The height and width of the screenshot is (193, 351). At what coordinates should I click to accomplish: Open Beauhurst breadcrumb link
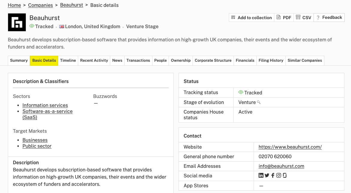72,5
